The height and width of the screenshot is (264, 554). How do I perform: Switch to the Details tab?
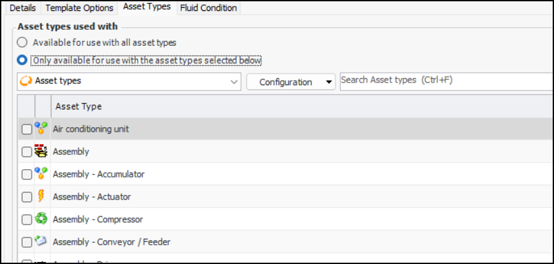23,8
